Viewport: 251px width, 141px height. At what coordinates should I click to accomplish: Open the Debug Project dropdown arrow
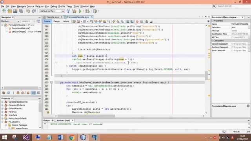tap(91, 11)
